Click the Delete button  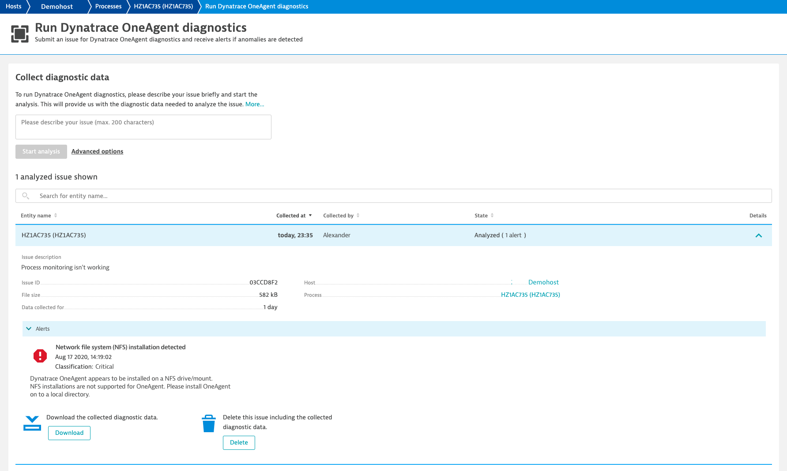239,443
